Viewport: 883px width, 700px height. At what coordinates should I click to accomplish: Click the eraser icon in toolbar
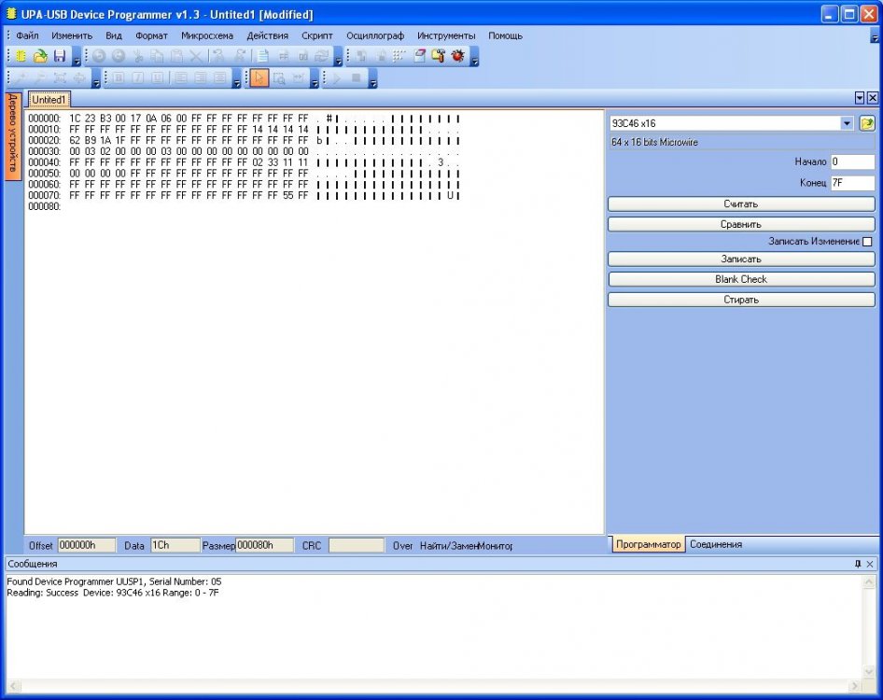click(419, 56)
